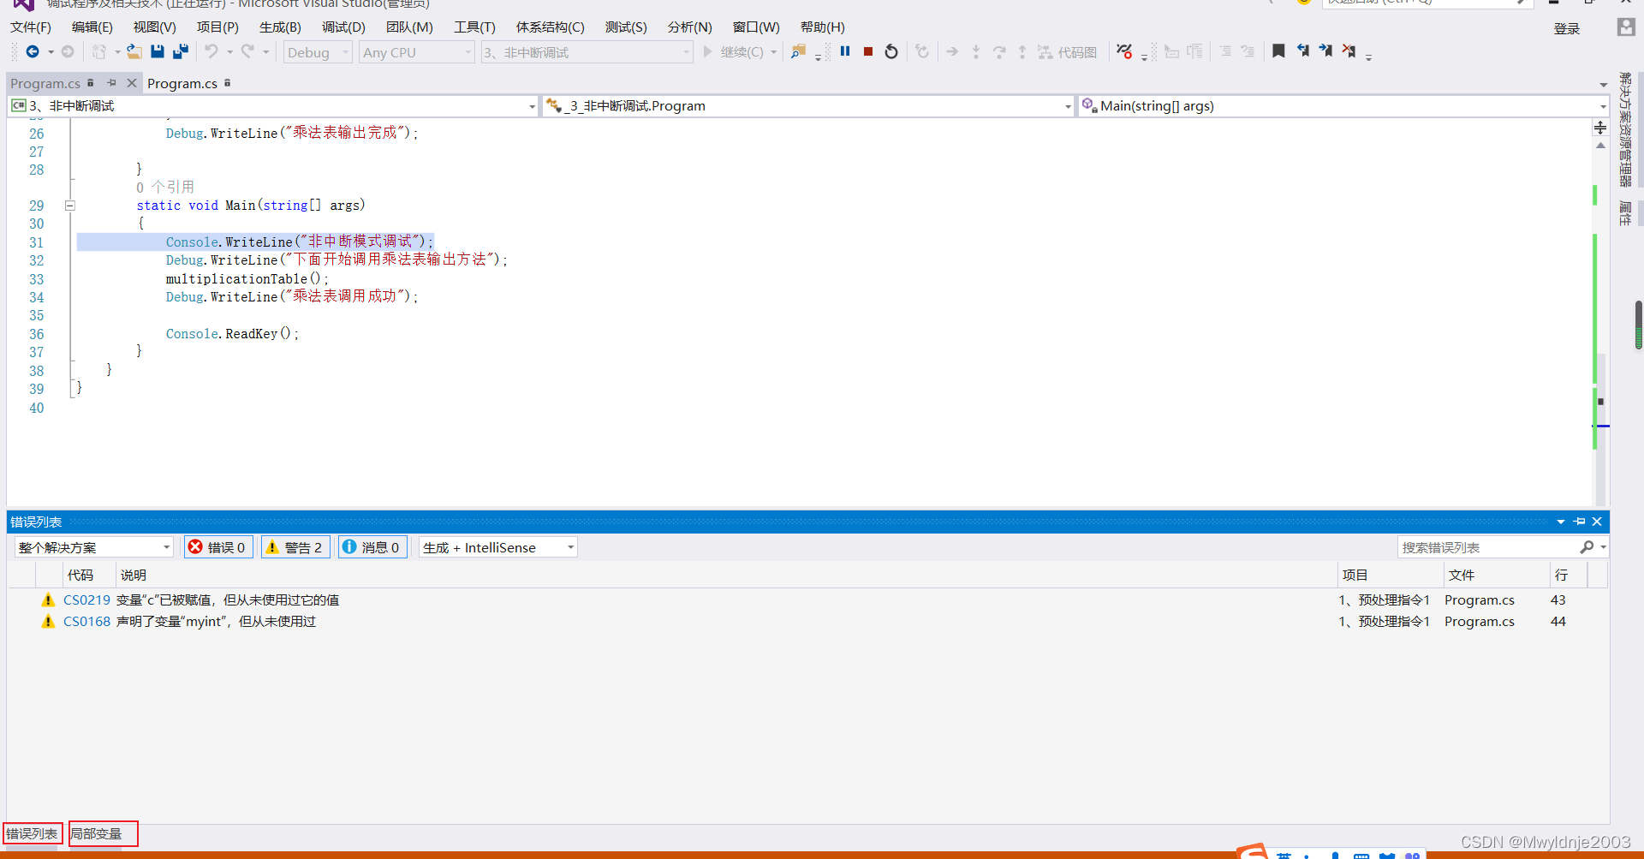Sort error list by 行 column
The image size is (1644, 859).
point(1568,576)
